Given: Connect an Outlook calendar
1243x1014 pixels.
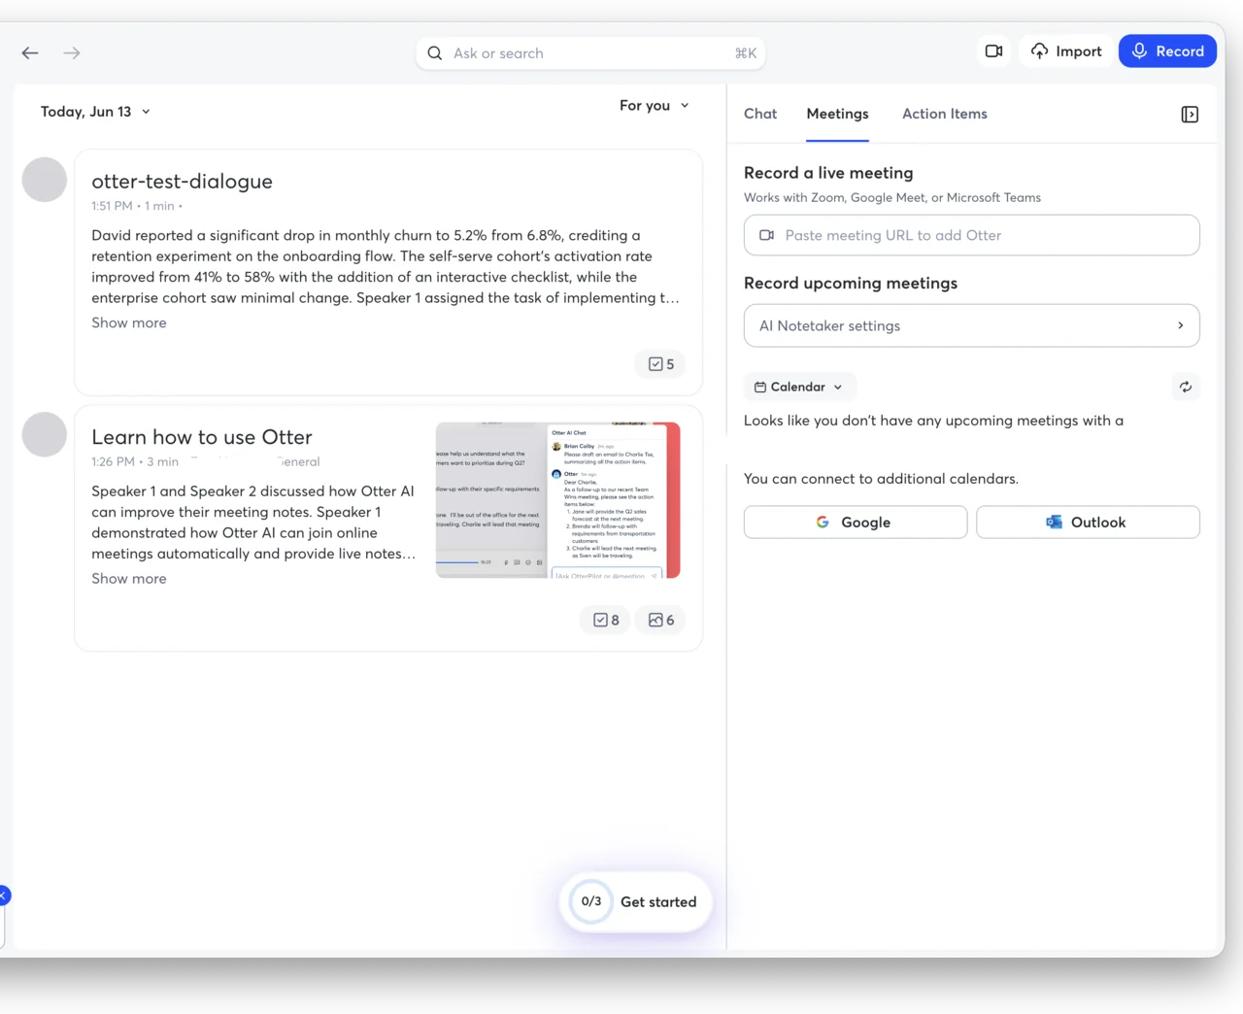Looking at the screenshot, I should 1088,522.
